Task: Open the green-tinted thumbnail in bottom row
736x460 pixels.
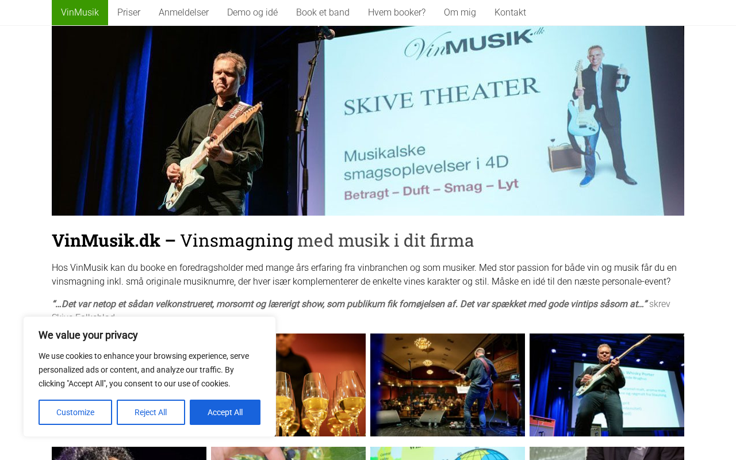Action: tap(288, 453)
